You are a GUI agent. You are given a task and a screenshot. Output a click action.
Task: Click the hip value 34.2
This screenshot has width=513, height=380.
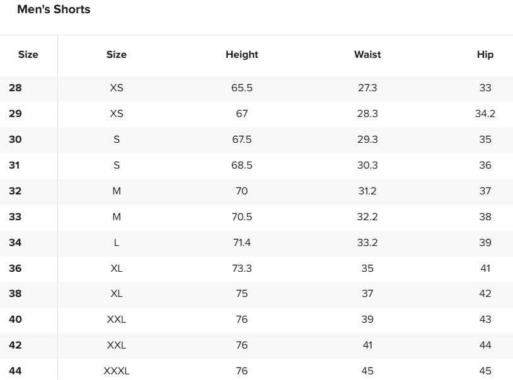(485, 114)
